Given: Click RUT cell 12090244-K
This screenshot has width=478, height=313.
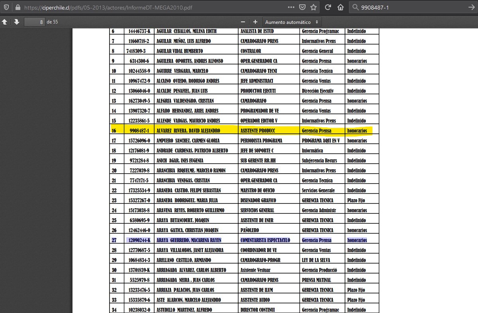Looking at the screenshot, I should [x=139, y=240].
